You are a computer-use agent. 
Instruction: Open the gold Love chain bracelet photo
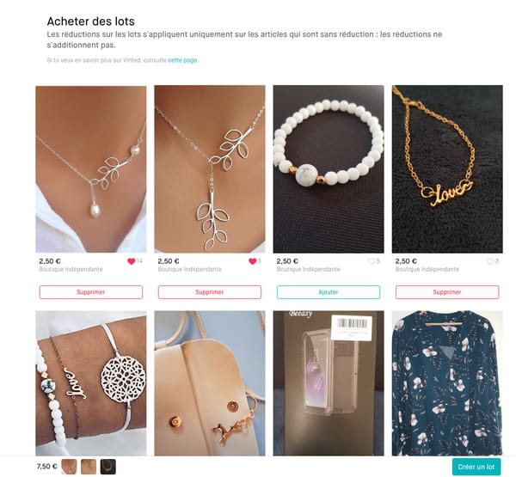click(x=447, y=169)
